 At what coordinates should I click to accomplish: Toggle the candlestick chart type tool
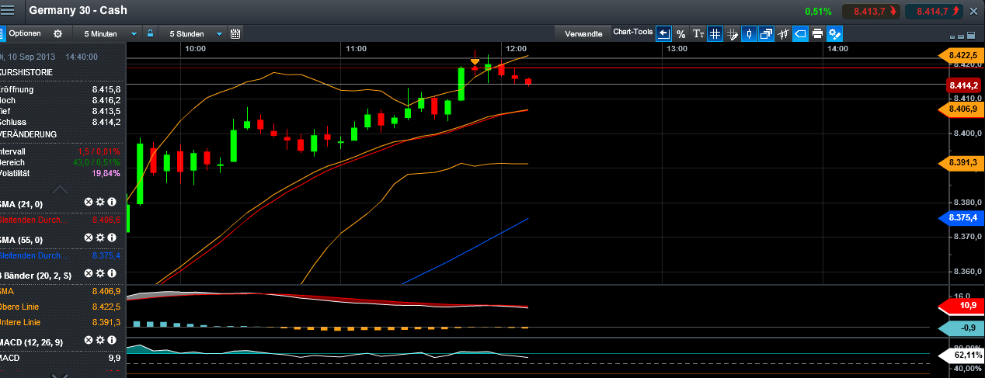pyautogui.click(x=749, y=33)
